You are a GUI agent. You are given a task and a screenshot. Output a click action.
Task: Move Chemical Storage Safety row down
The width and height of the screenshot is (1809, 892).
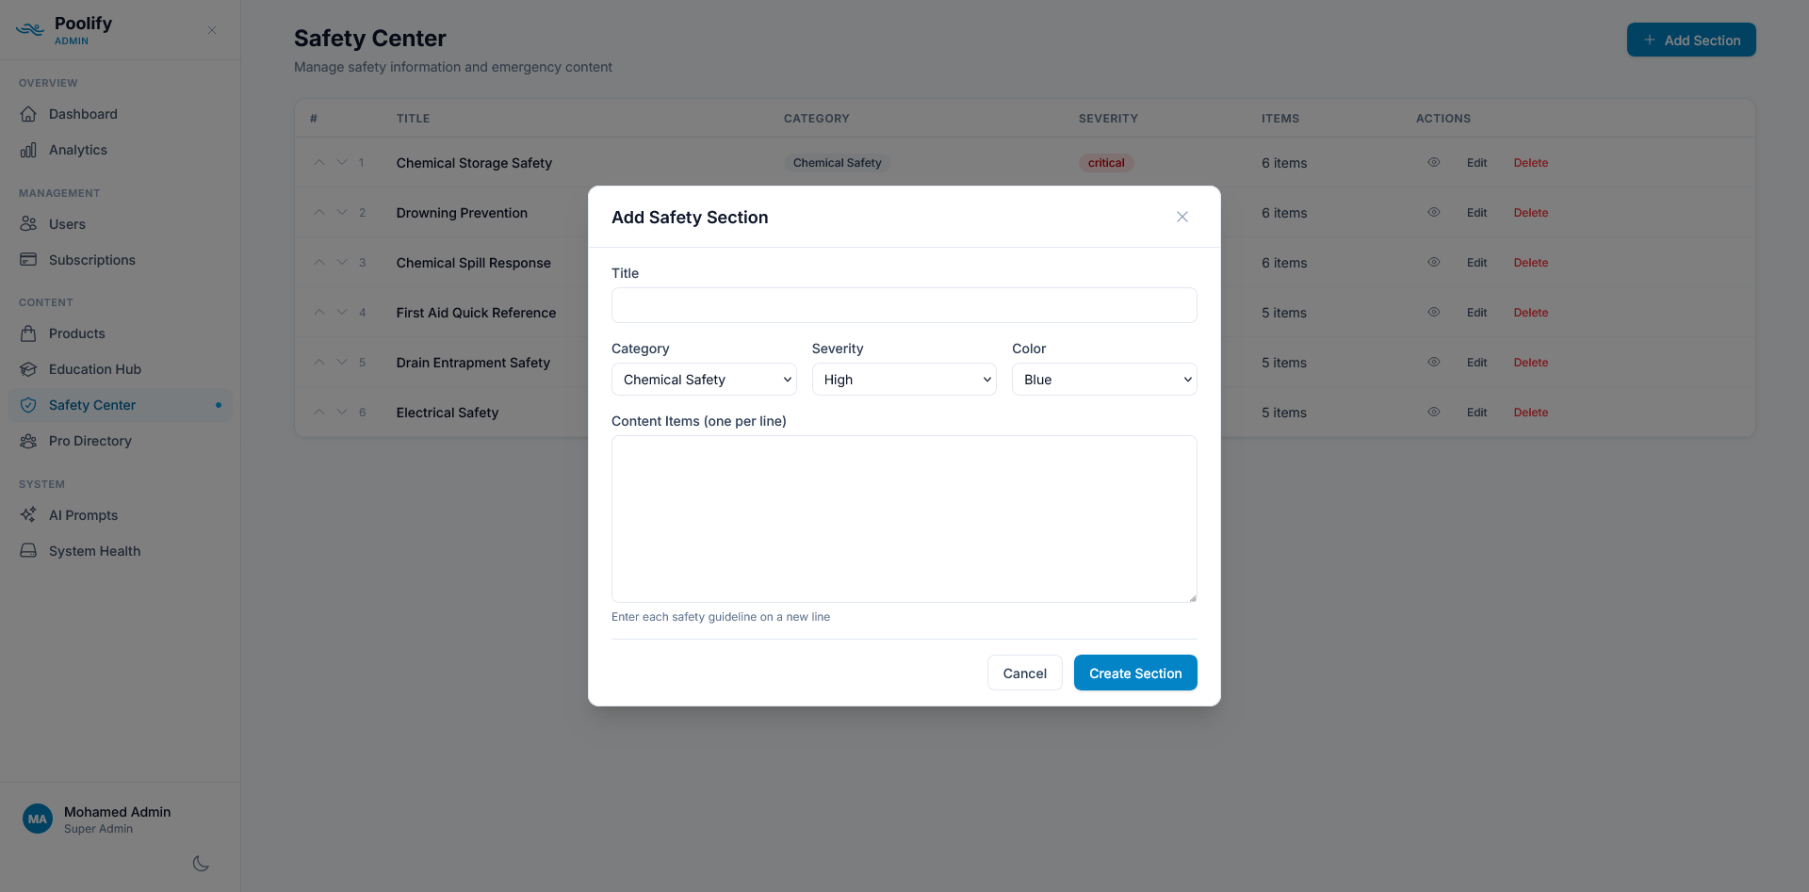(342, 163)
